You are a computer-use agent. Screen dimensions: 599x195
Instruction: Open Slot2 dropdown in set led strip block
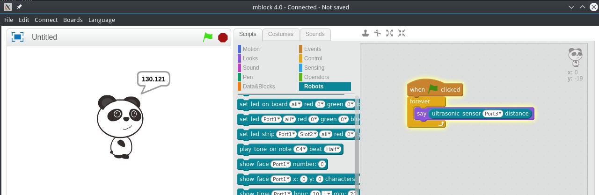(x=308, y=134)
